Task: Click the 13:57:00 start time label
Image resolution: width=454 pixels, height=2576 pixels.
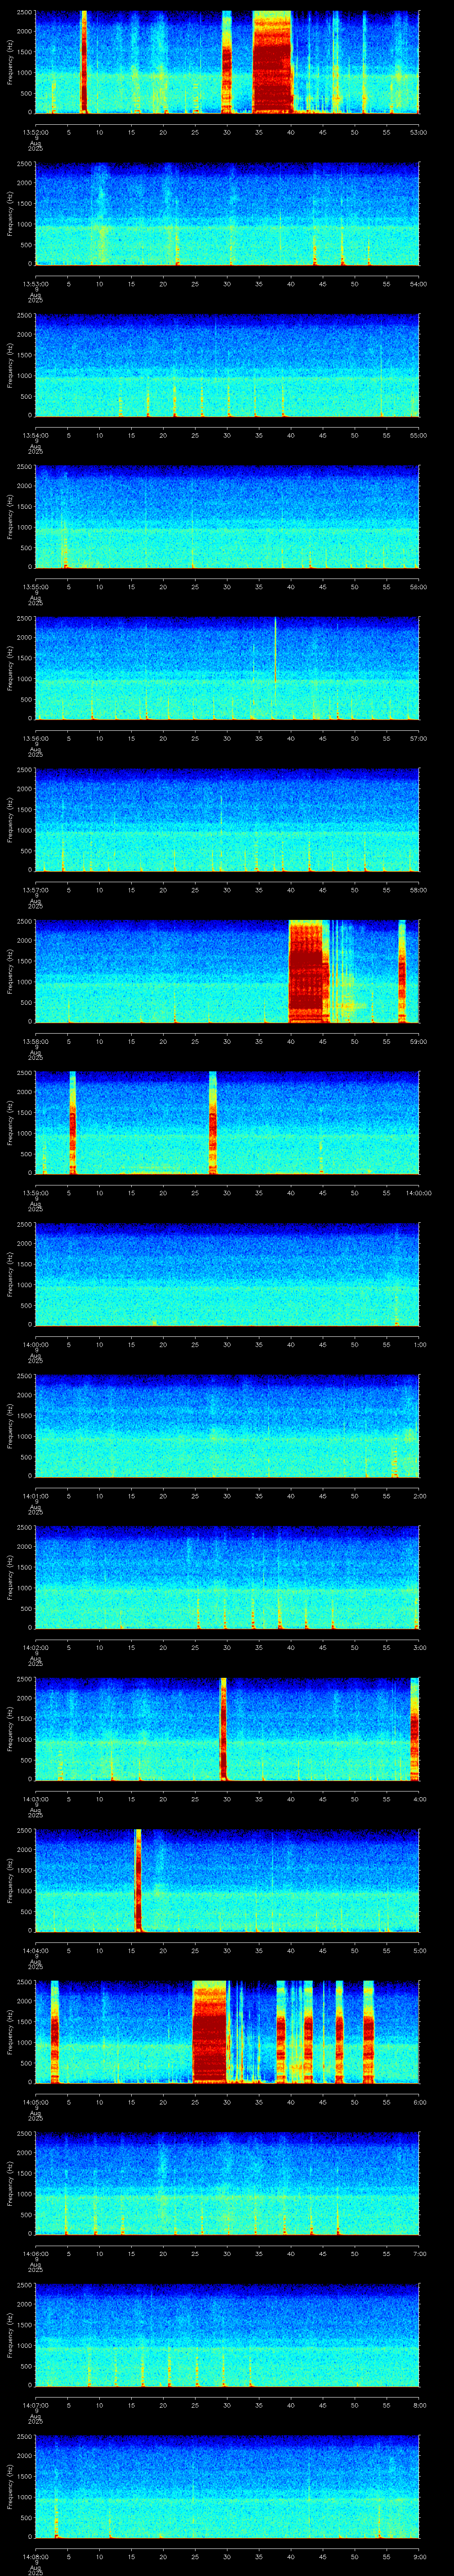Action: pos(35,890)
